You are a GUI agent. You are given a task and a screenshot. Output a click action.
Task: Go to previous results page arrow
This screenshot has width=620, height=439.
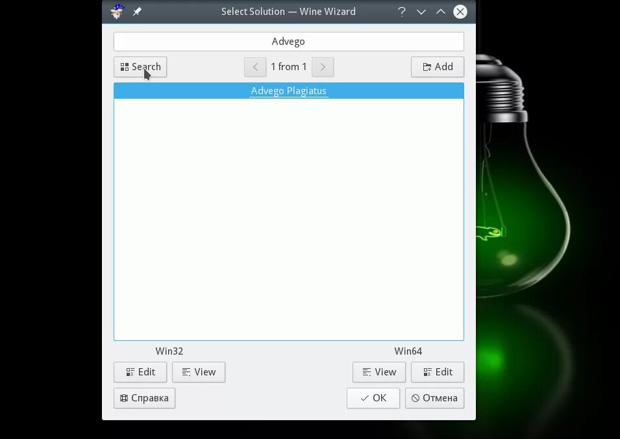255,67
